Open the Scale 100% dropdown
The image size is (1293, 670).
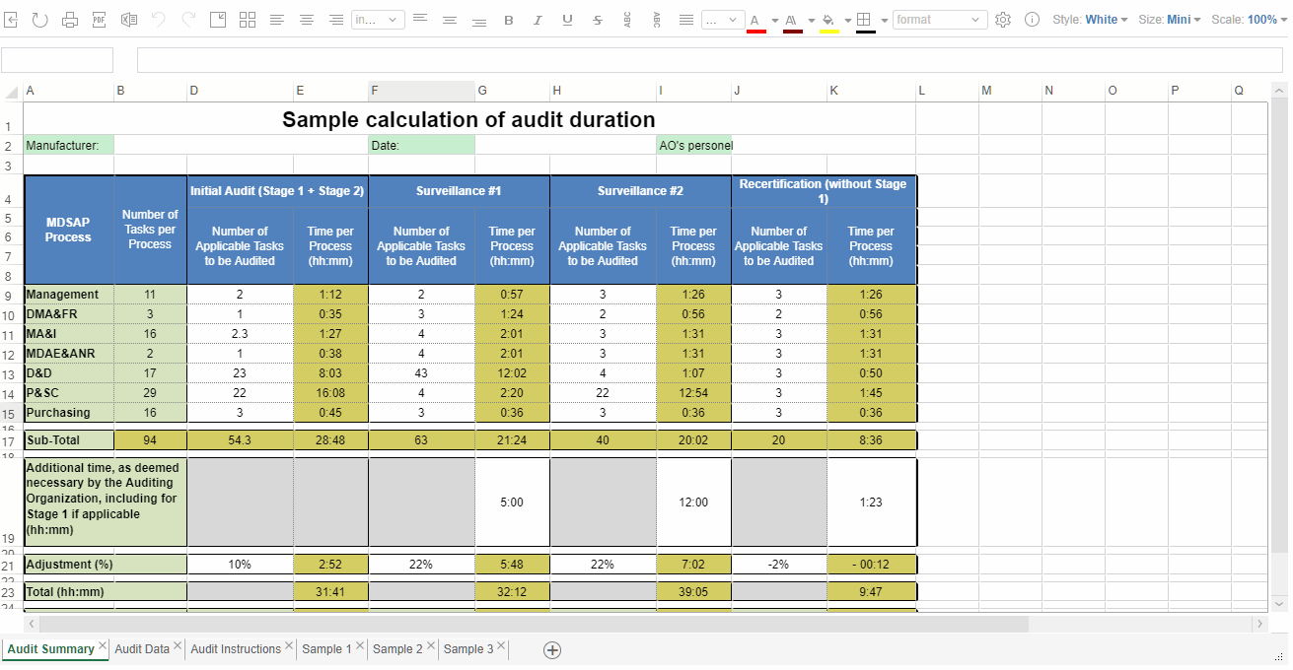pos(1268,20)
